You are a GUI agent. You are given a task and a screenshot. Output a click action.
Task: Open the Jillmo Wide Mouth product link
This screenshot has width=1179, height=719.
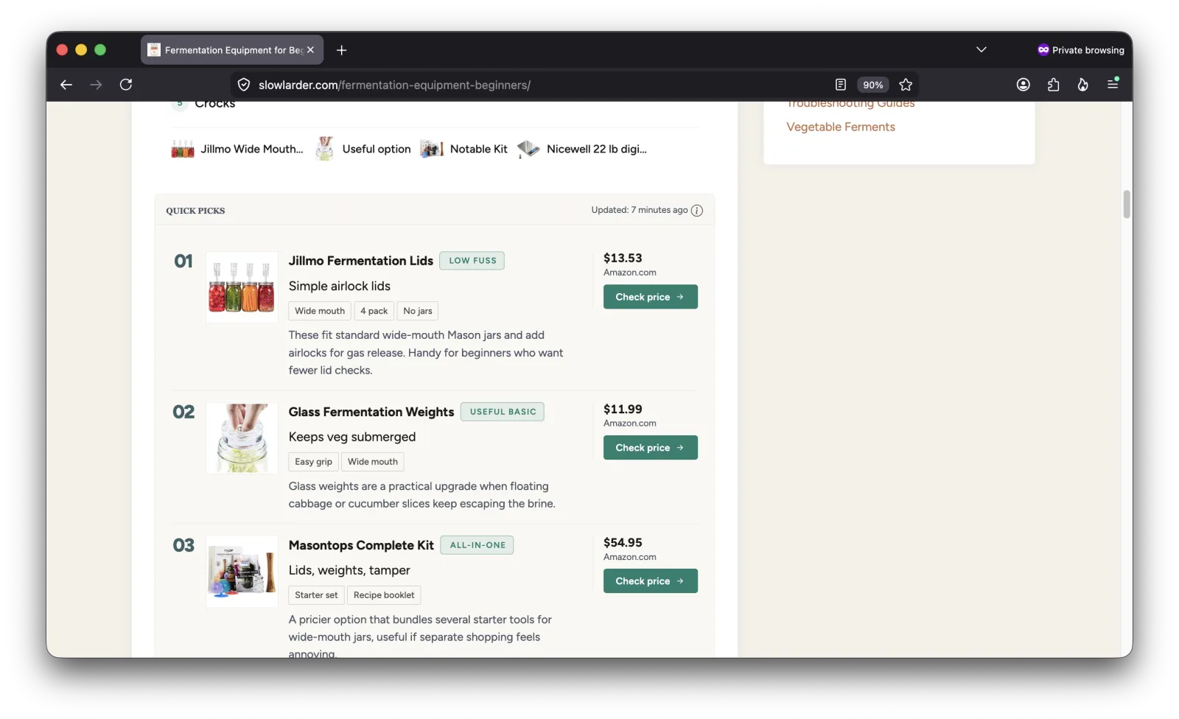[x=252, y=149]
